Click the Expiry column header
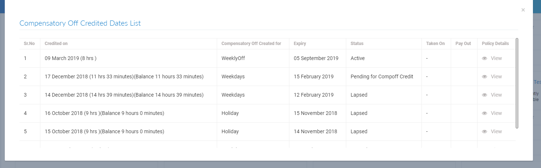The height and width of the screenshot is (168, 541). click(x=300, y=44)
